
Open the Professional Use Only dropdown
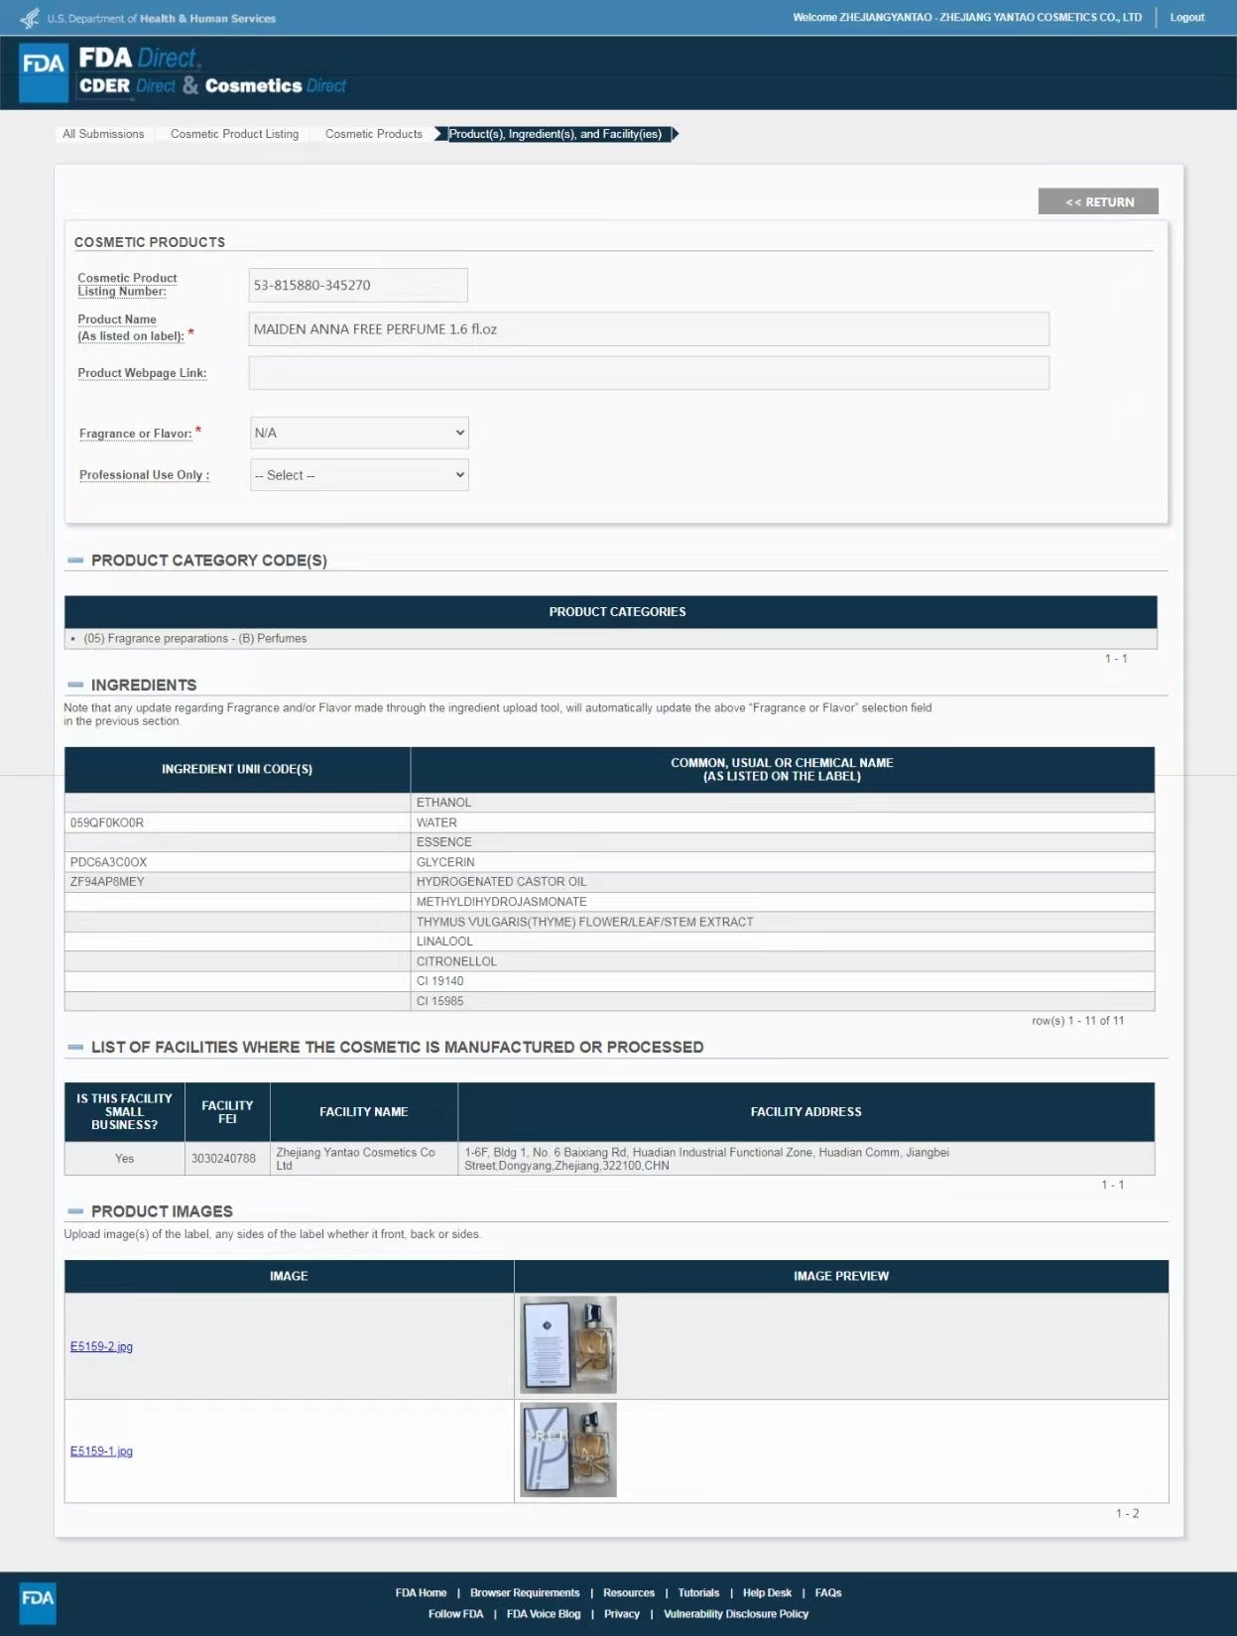359,475
